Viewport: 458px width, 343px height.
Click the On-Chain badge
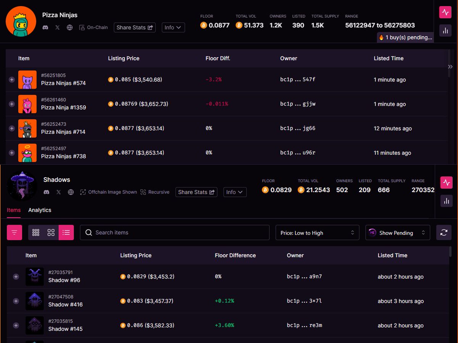(x=94, y=28)
